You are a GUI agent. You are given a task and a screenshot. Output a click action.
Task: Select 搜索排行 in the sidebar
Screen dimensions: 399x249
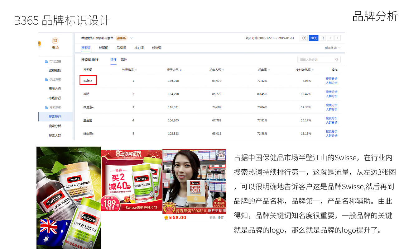coord(55,117)
